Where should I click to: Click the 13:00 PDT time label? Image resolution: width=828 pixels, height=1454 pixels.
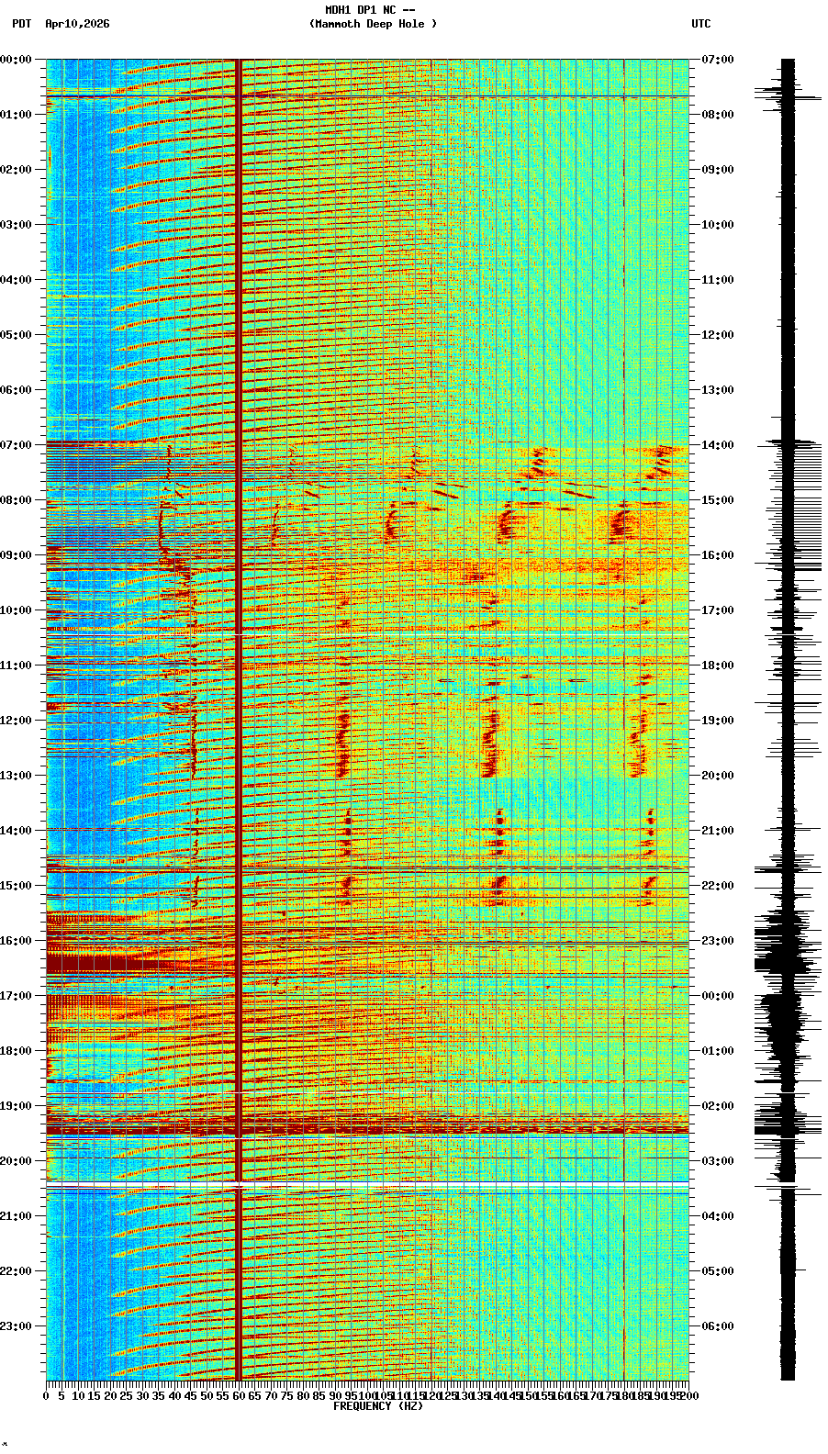(x=17, y=776)
